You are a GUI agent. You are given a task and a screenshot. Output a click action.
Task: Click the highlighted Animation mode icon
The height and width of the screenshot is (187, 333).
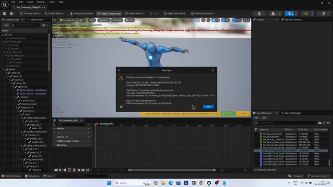[x=289, y=14]
